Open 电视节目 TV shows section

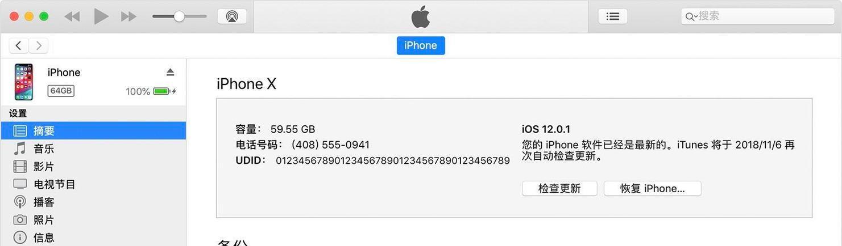93,184
